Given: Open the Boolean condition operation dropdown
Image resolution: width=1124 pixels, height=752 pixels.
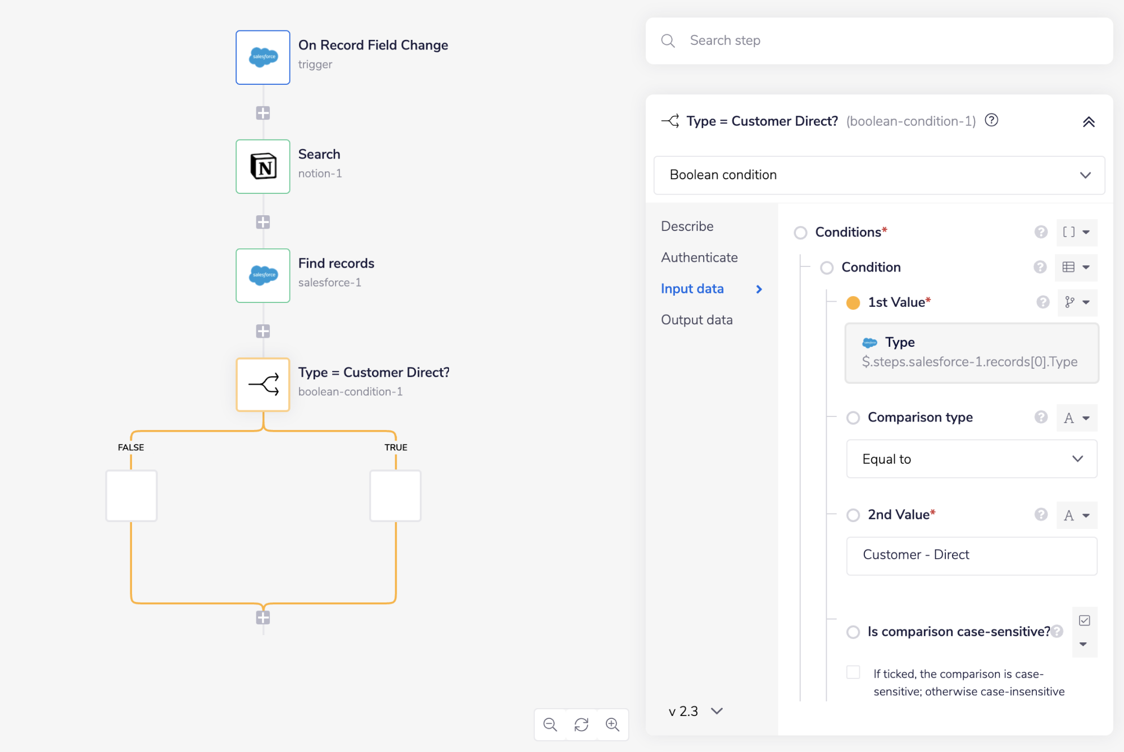Looking at the screenshot, I should click(878, 175).
